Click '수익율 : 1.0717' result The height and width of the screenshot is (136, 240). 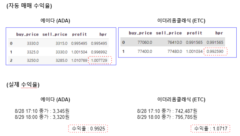tap(211, 129)
